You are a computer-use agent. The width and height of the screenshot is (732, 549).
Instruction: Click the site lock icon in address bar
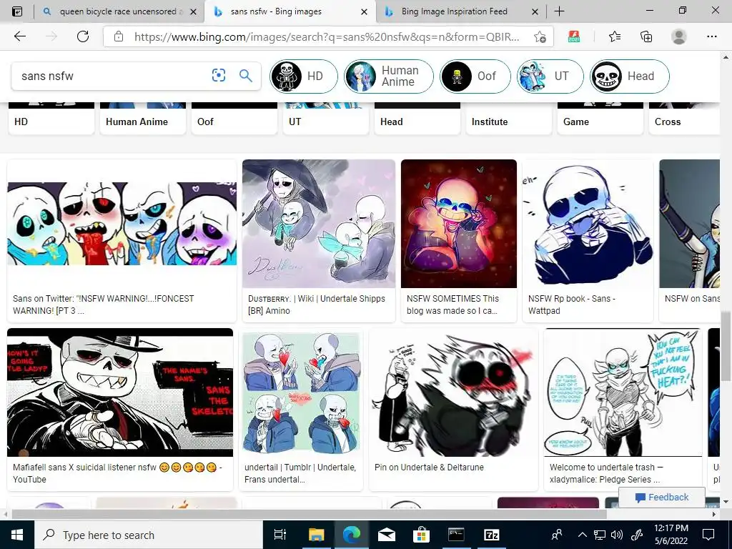click(x=119, y=36)
